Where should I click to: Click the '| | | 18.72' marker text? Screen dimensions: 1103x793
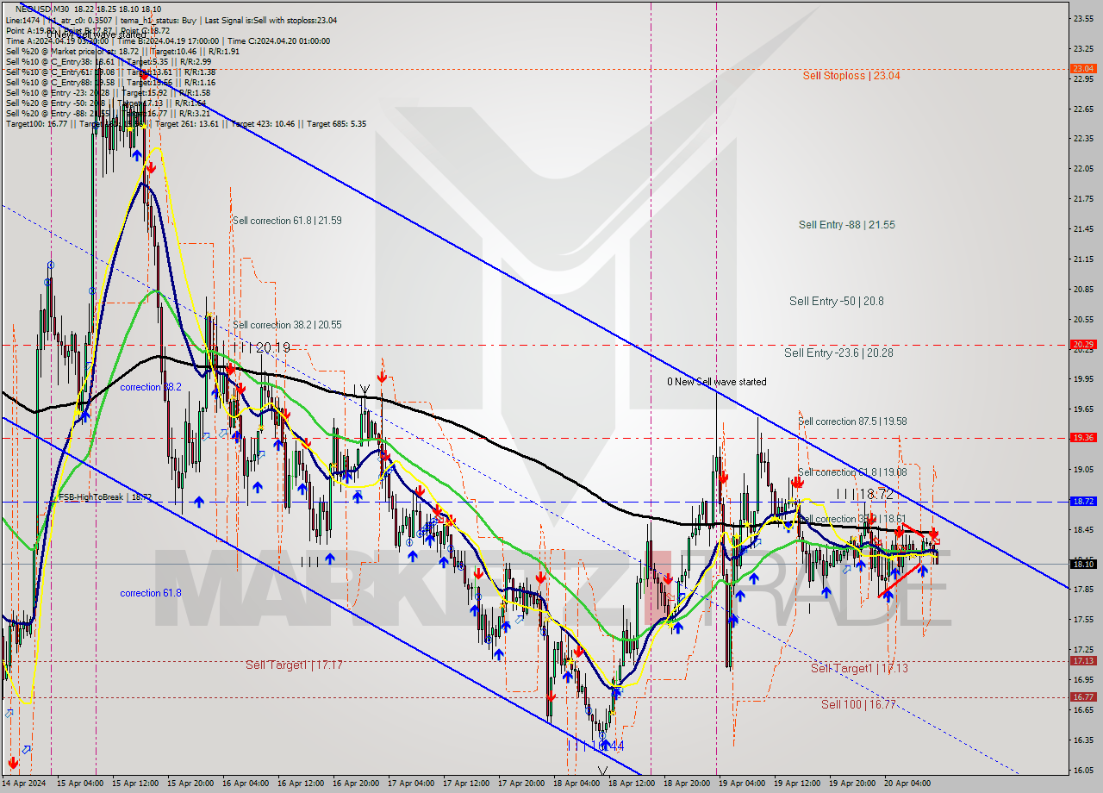[864, 495]
